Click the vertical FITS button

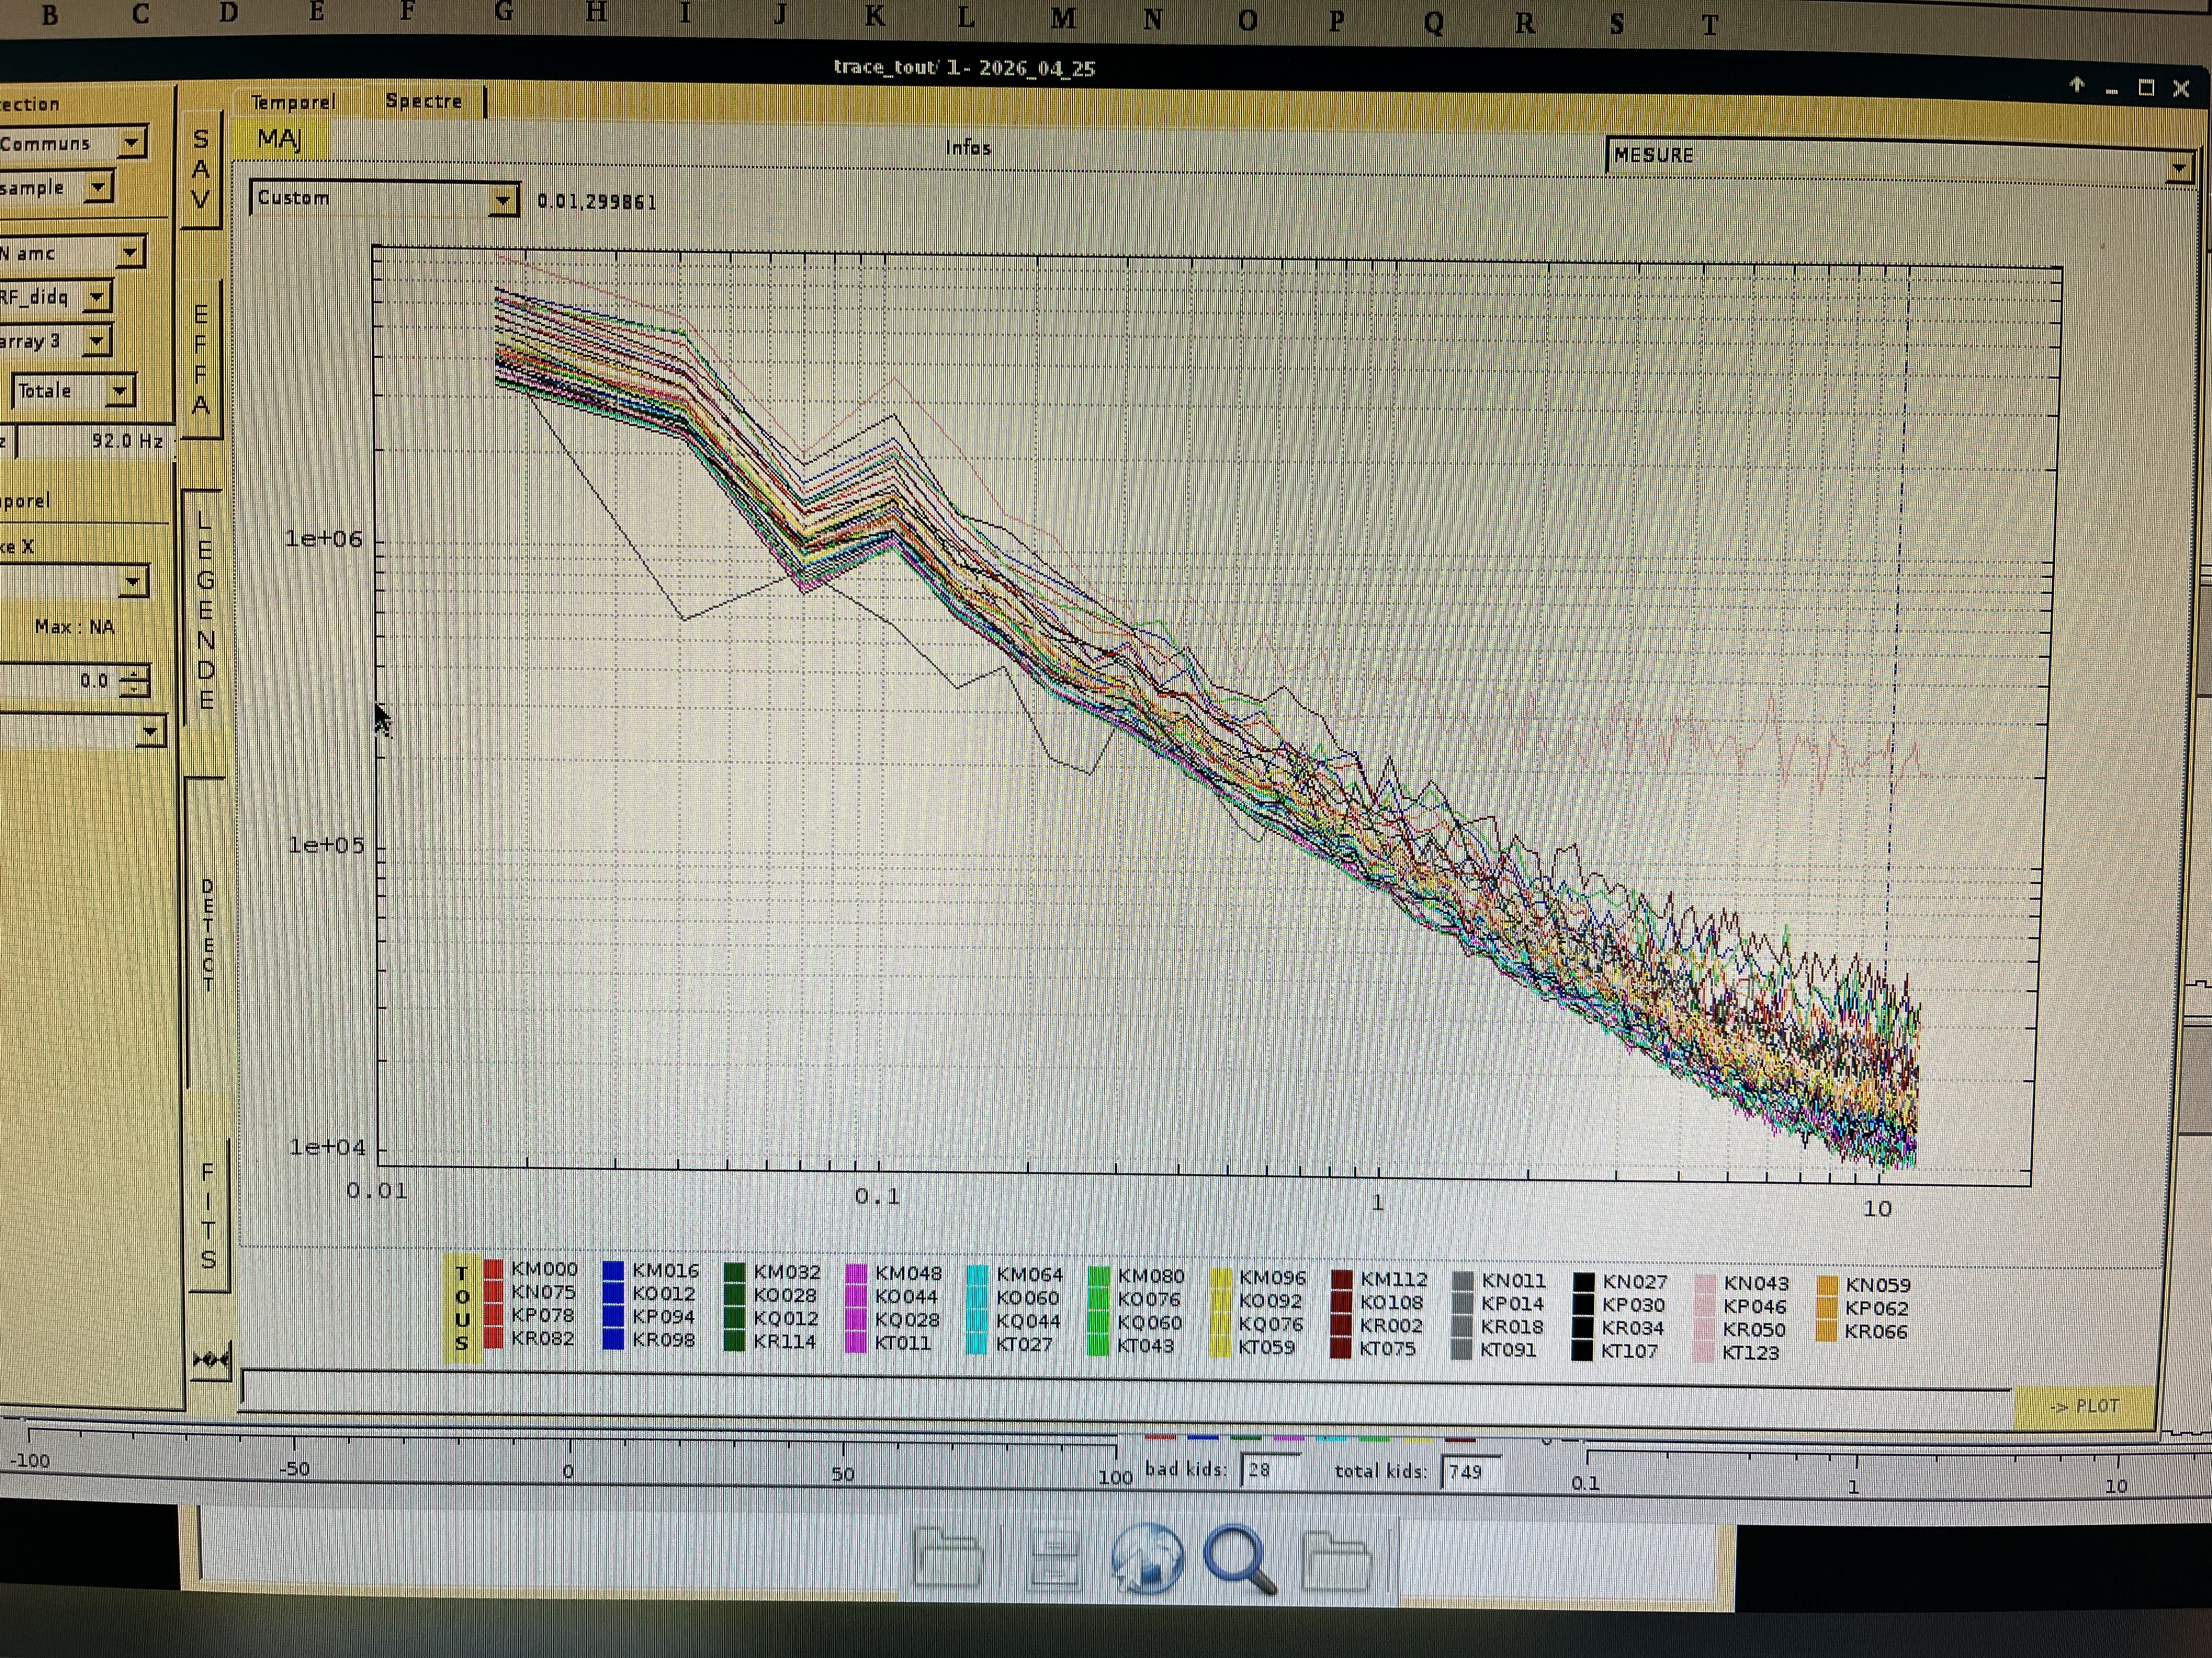[x=208, y=1216]
